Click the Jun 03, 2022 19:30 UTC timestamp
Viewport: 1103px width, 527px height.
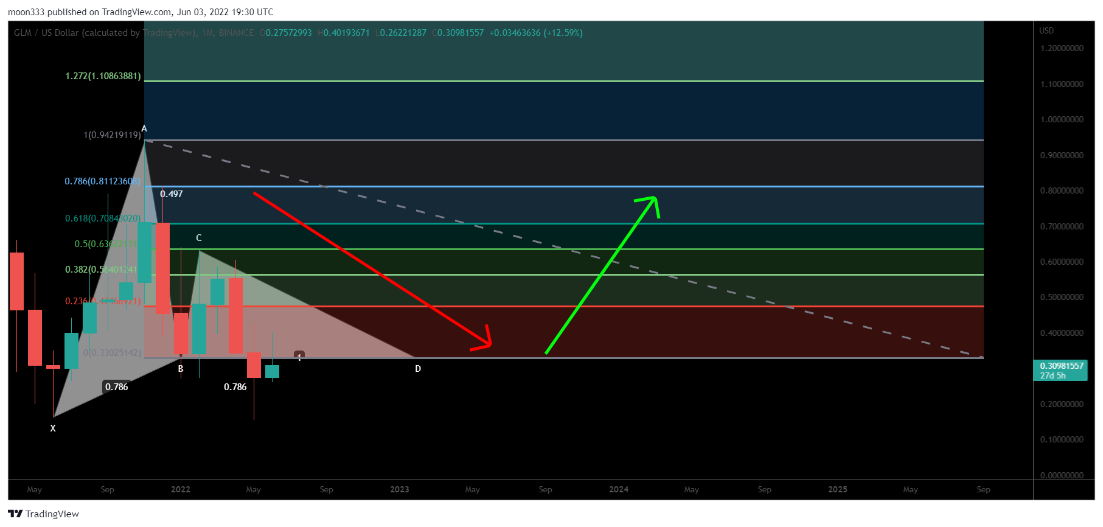tap(225, 12)
